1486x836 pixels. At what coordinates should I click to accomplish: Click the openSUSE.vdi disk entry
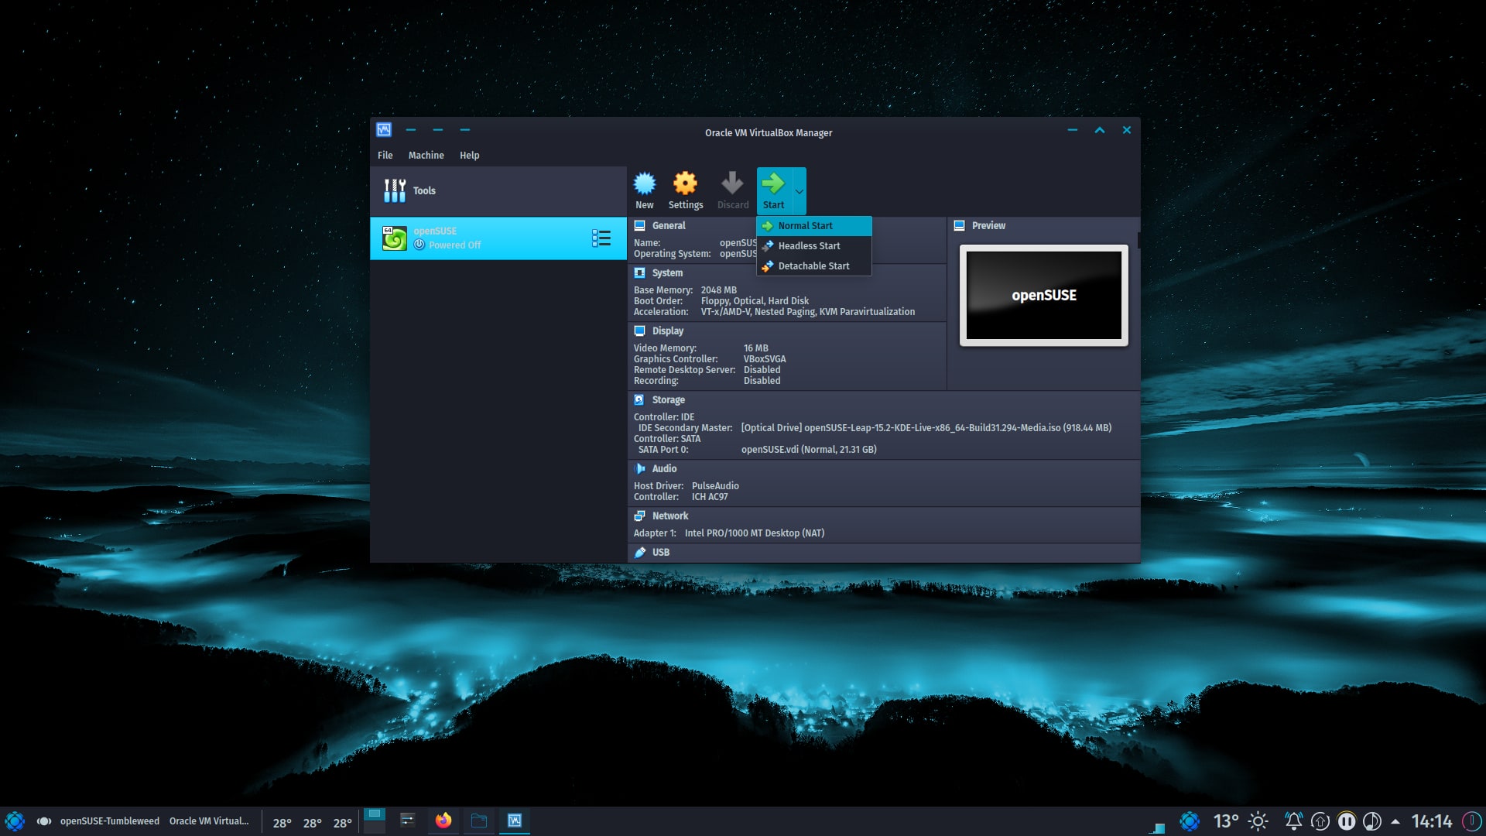click(x=809, y=450)
